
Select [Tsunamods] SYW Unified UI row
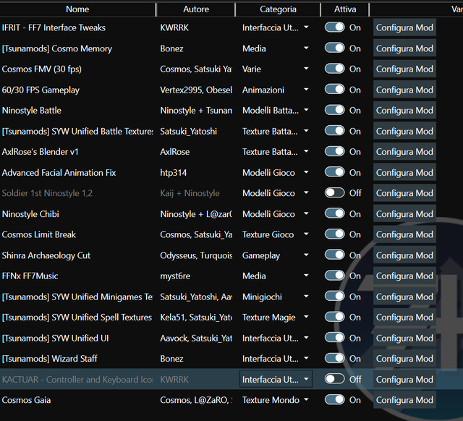55,338
